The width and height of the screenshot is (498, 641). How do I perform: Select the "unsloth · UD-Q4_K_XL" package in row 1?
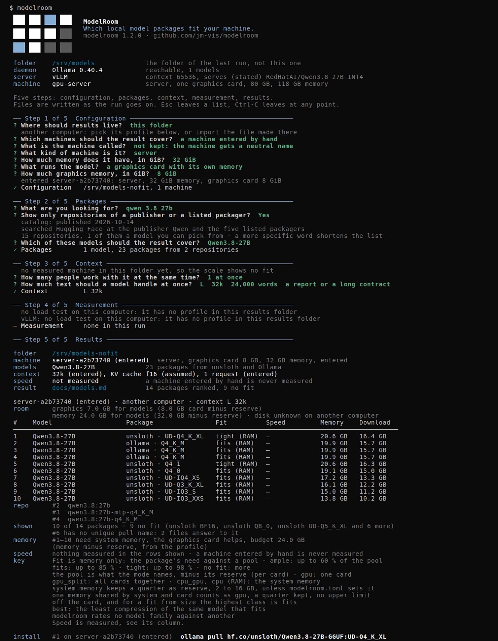165,436
